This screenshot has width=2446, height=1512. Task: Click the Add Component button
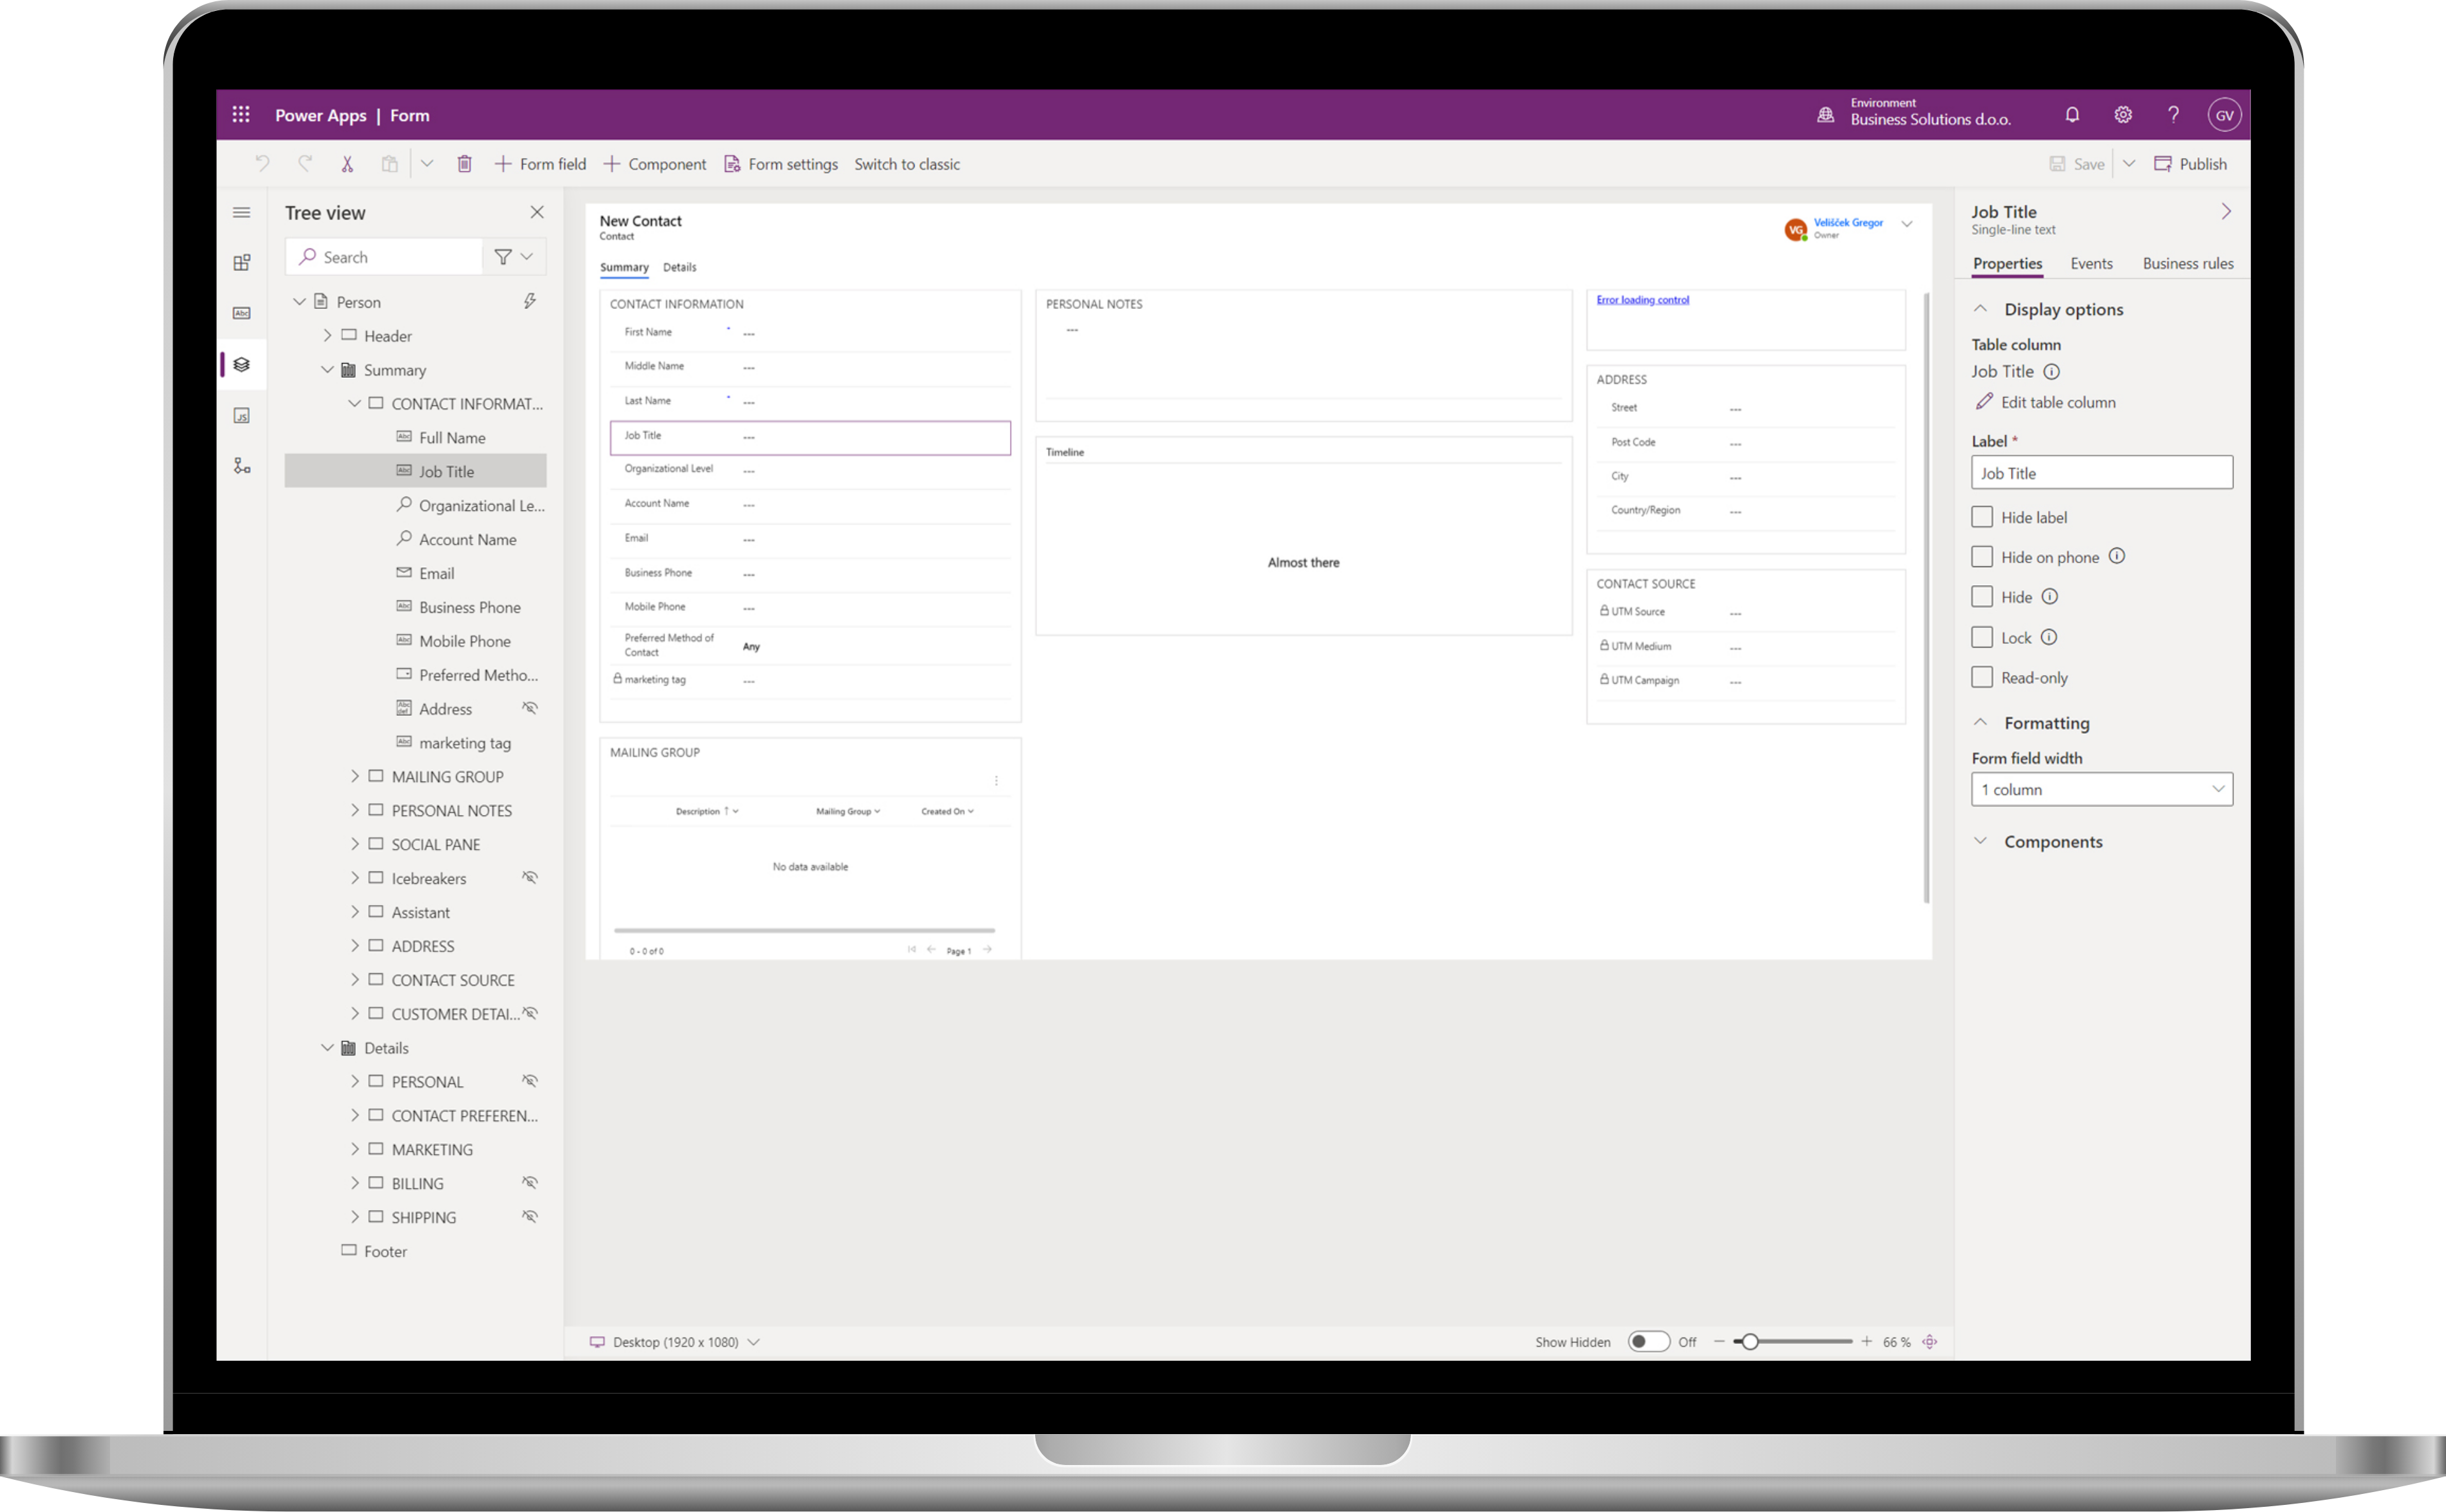tap(655, 164)
